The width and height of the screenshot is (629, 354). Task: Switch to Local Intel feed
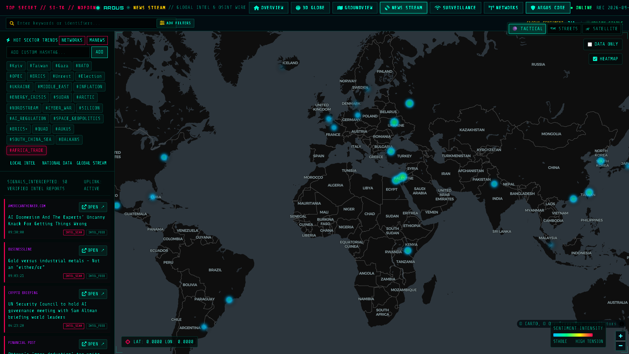pyautogui.click(x=23, y=163)
